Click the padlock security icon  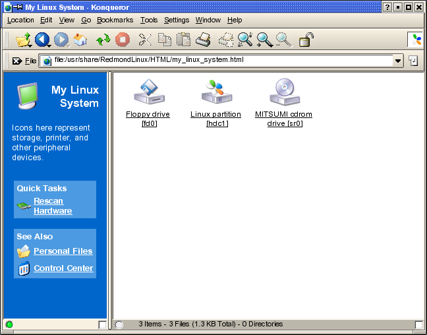(306, 40)
